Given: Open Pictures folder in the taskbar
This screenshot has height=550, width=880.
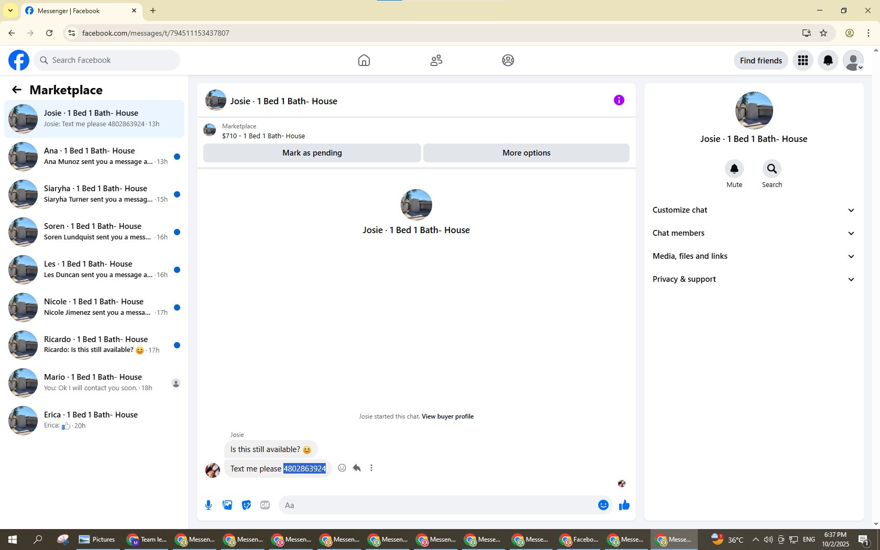Looking at the screenshot, I should pos(97,540).
